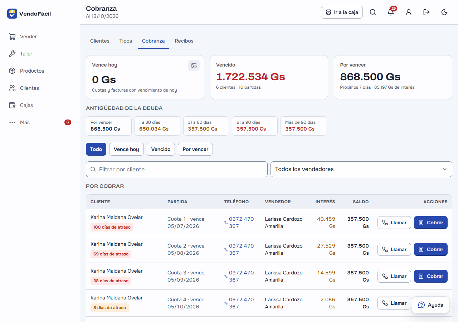Screen dimensions: 458x322
Task: Click Llamar for Cuota 4
Action: [x=394, y=303]
